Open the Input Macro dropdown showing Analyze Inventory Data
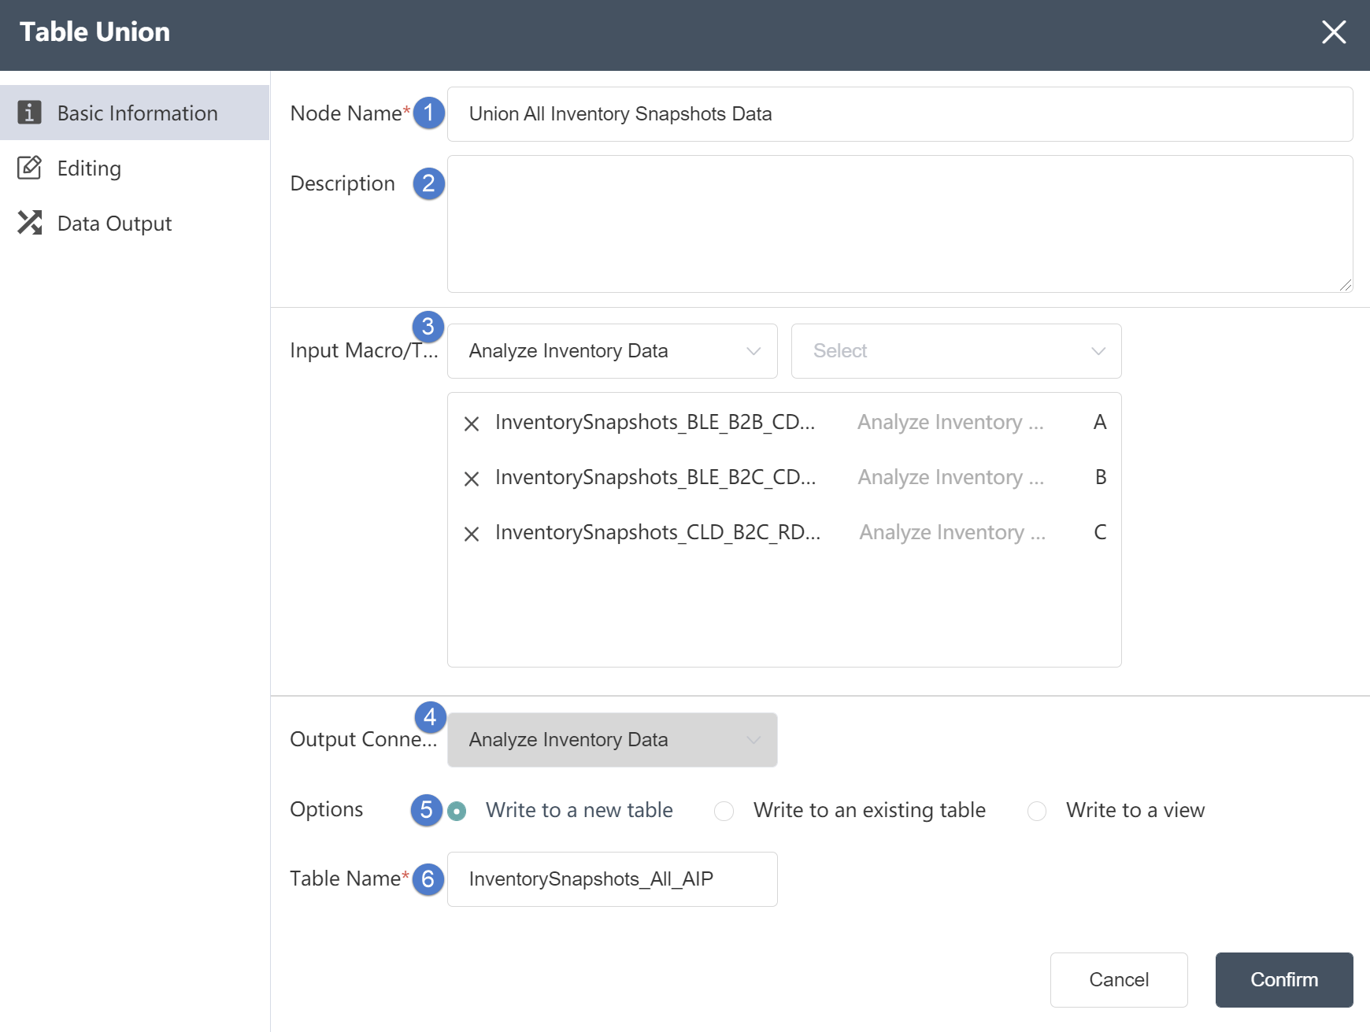 click(x=613, y=351)
